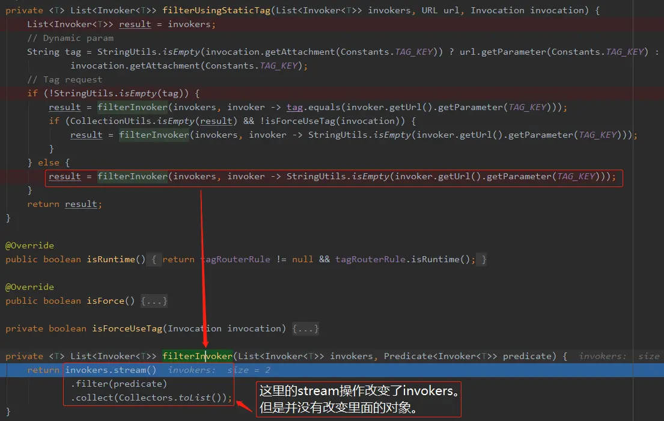Select the '// Tag request' comment
664x421 pixels.
pos(65,80)
